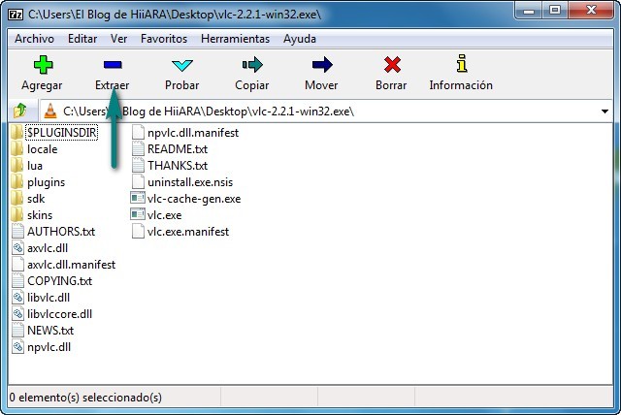
Task: Go up one folder level icon
Action: (x=19, y=111)
